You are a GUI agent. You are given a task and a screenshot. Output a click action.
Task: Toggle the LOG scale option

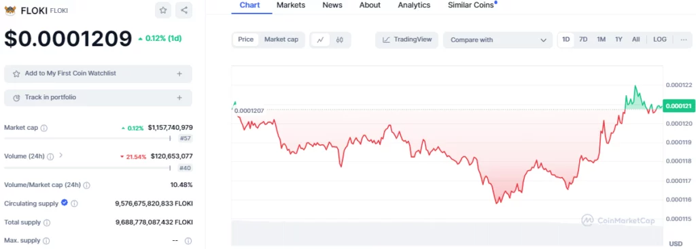[x=659, y=39]
